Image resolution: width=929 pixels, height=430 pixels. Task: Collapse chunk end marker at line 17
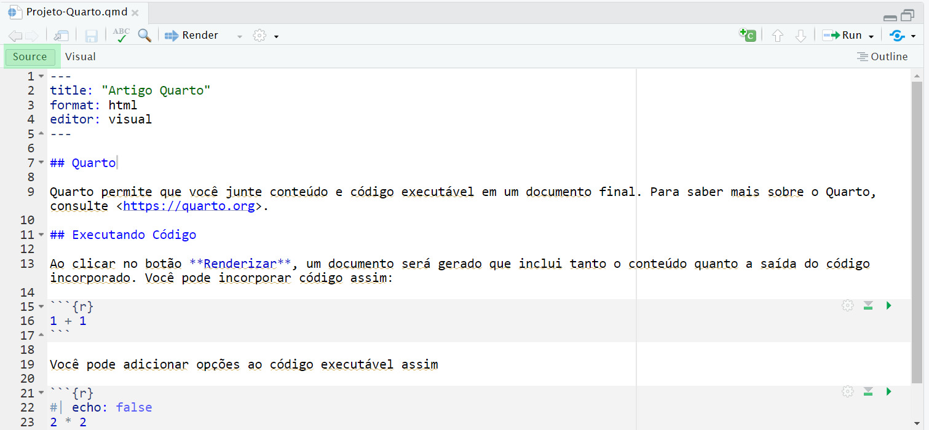(41, 335)
